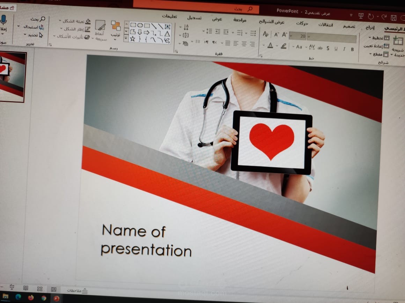Open the font name combo box
The height and width of the screenshot is (303, 405).
332,38
